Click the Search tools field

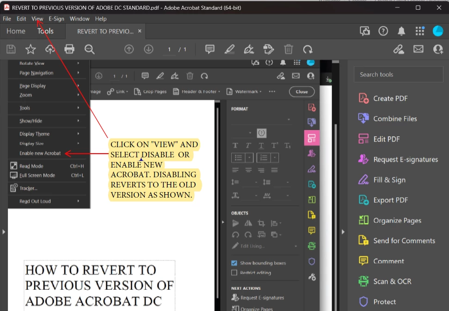[x=398, y=75]
